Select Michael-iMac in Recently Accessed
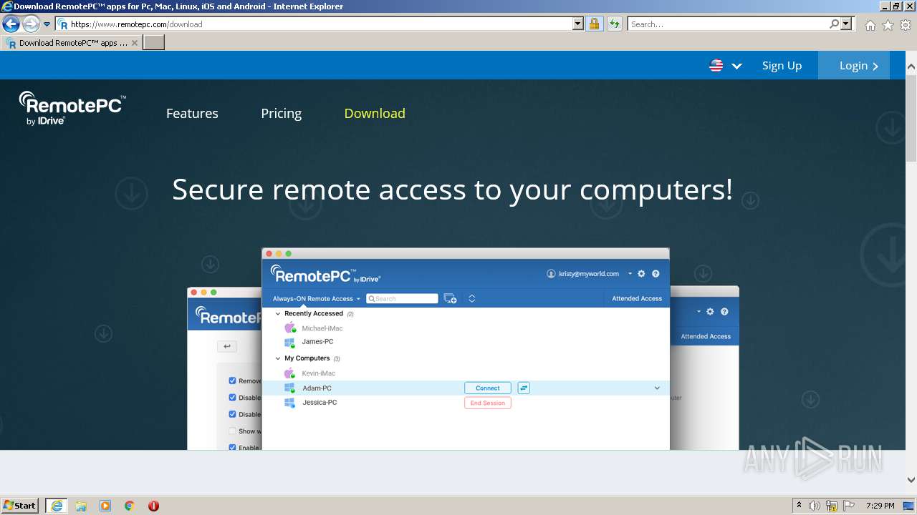 (x=322, y=328)
